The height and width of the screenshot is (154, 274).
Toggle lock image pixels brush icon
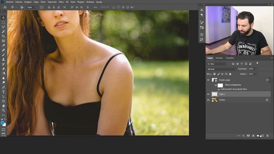coord(218,74)
